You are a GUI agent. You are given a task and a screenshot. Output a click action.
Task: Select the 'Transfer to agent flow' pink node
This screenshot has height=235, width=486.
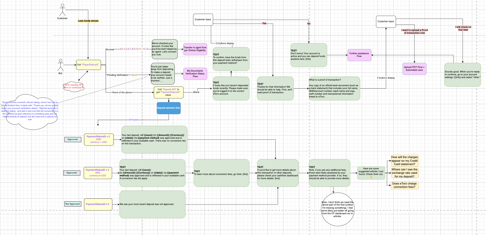point(195,49)
